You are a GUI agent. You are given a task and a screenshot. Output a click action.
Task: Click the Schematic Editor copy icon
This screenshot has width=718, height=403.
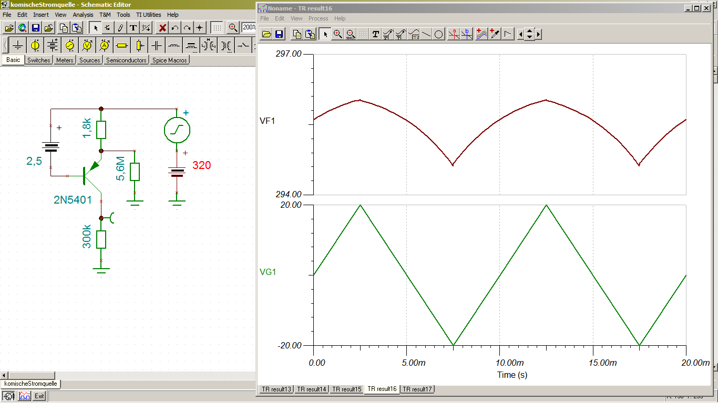[x=64, y=28]
